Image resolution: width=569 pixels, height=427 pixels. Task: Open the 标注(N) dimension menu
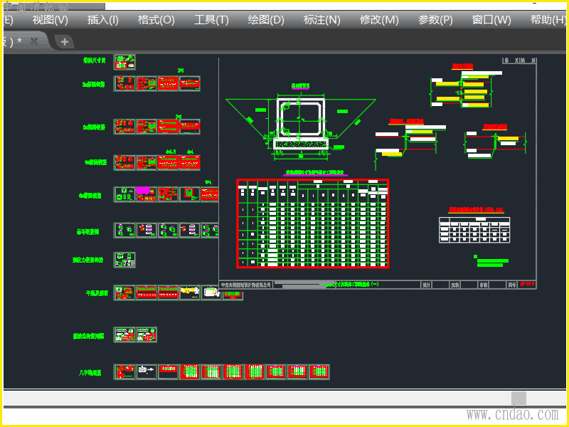pyautogui.click(x=321, y=19)
